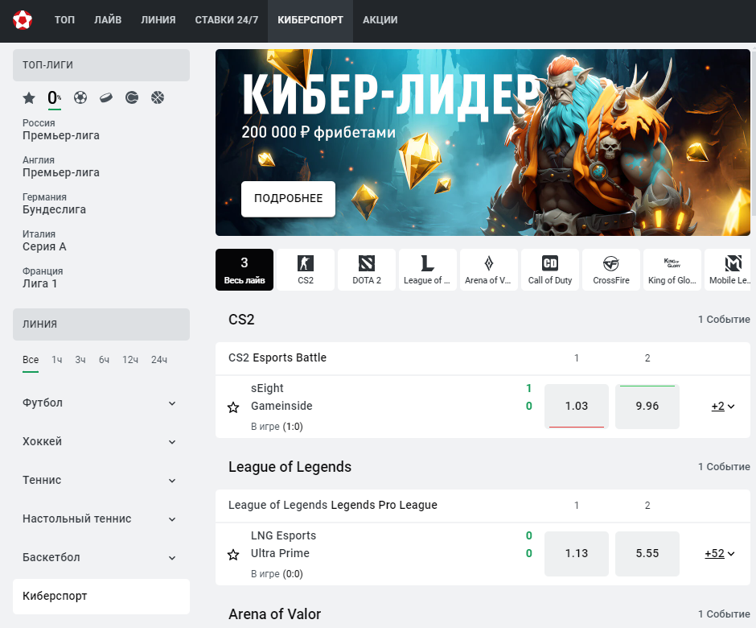Open the CS2 Esports Battle tournament
The height and width of the screenshot is (628, 756).
(277, 357)
